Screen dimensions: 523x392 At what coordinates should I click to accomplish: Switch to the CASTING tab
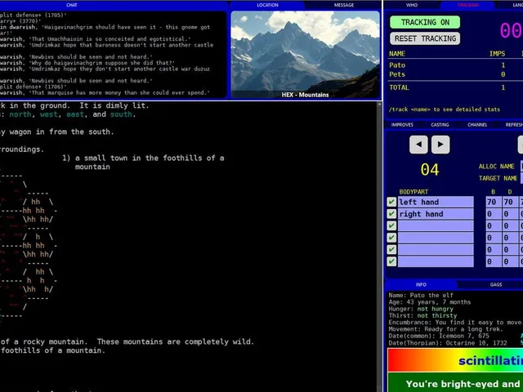click(x=440, y=125)
